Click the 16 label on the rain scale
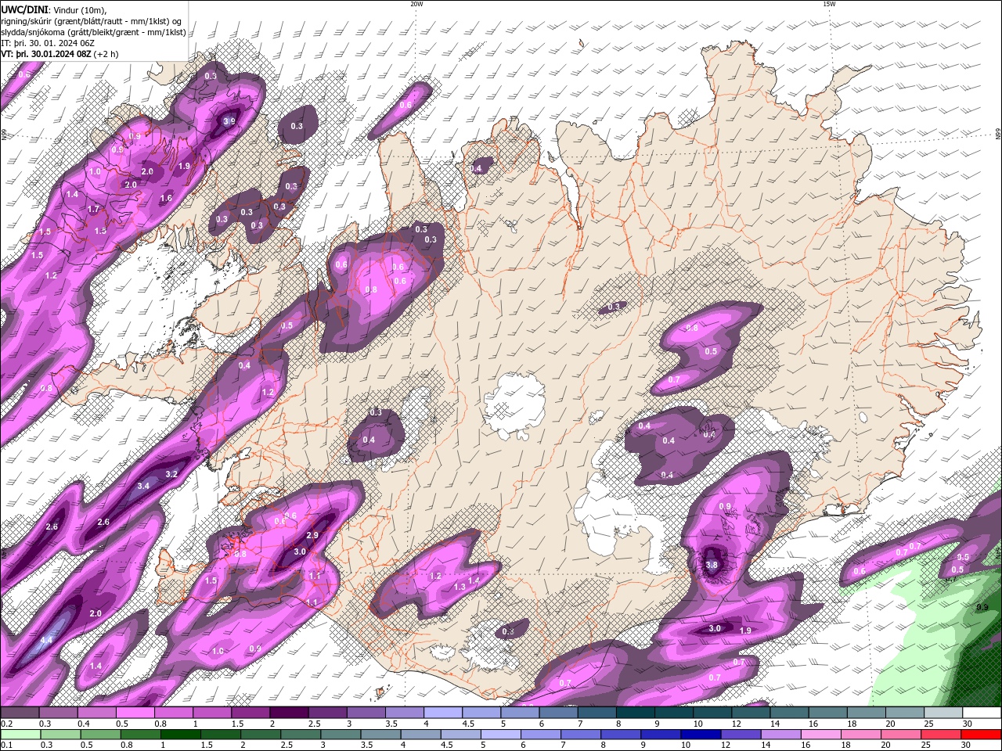The width and height of the screenshot is (1002, 751). 806,746
